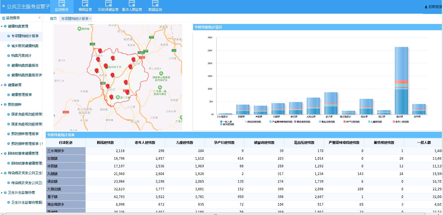Click the 超级管理 user avatar icon

coord(426,7)
